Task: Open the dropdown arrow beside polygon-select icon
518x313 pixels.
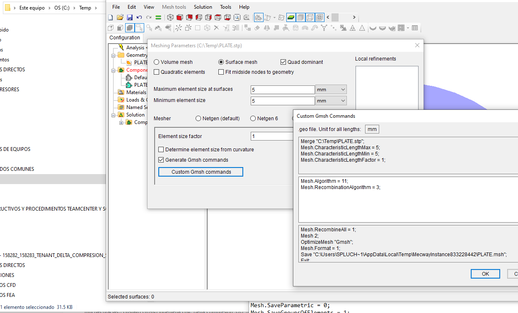Action: 274,17
